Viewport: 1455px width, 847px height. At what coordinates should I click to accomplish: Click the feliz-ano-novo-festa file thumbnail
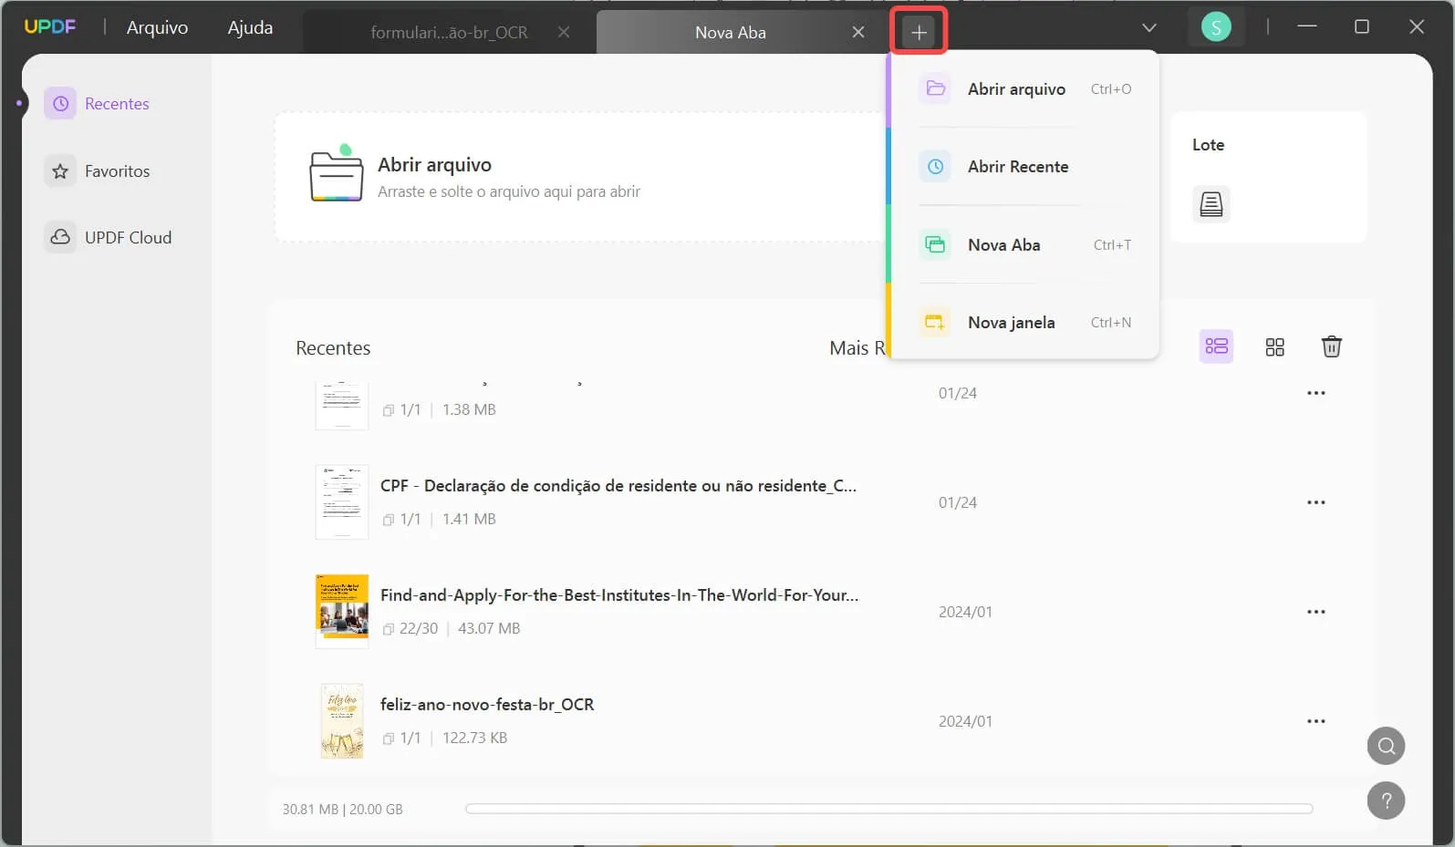(342, 721)
